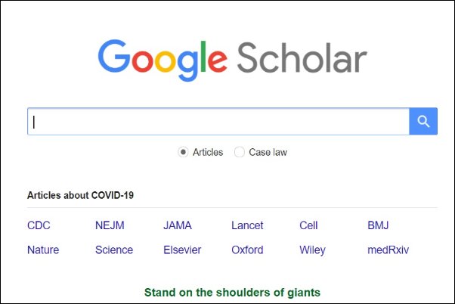Open the Oxford link

(x=247, y=250)
